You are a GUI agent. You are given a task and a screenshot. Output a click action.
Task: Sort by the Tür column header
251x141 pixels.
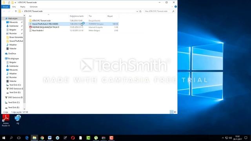tap(90, 16)
